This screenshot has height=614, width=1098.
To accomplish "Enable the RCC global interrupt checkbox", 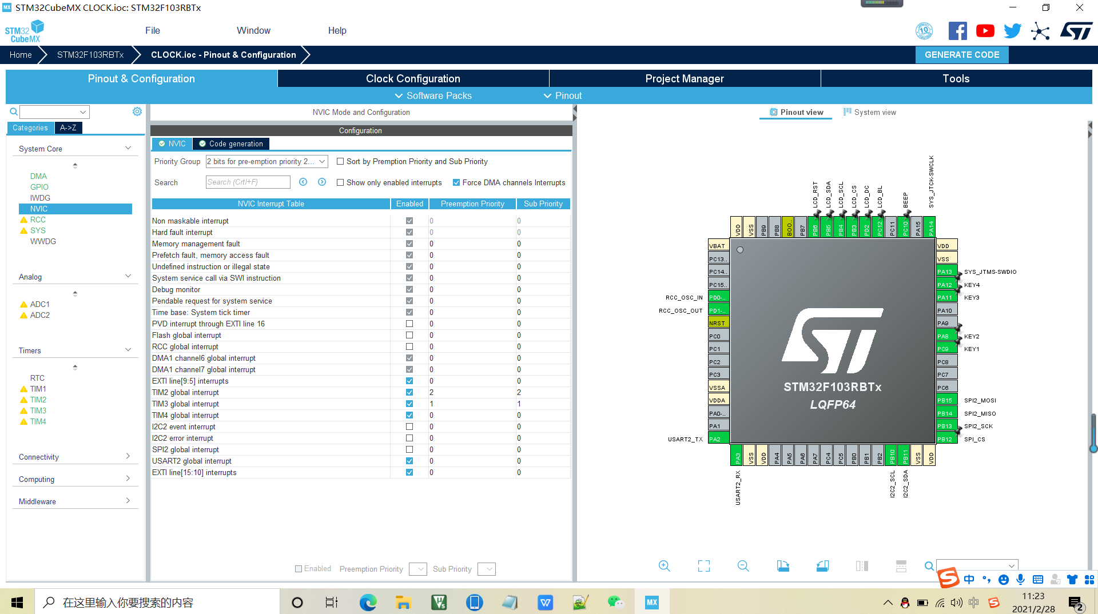I will 409,346.
